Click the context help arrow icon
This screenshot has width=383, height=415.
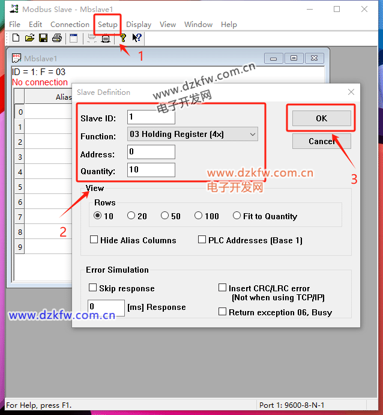tap(137, 38)
